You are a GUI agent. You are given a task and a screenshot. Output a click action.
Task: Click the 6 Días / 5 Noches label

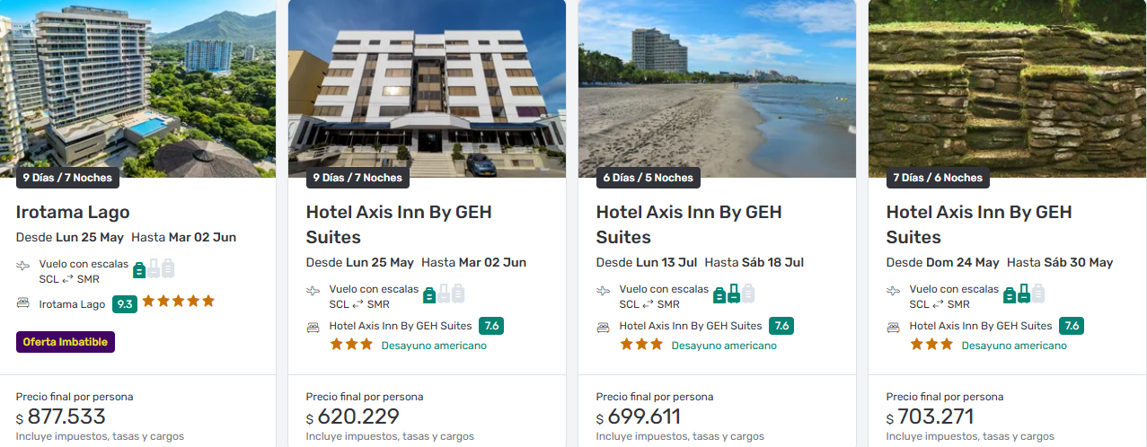(x=648, y=178)
